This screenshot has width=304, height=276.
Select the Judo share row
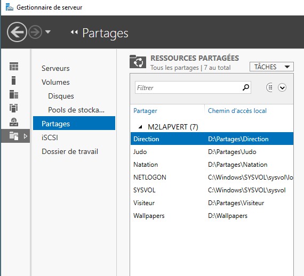[x=212, y=152]
